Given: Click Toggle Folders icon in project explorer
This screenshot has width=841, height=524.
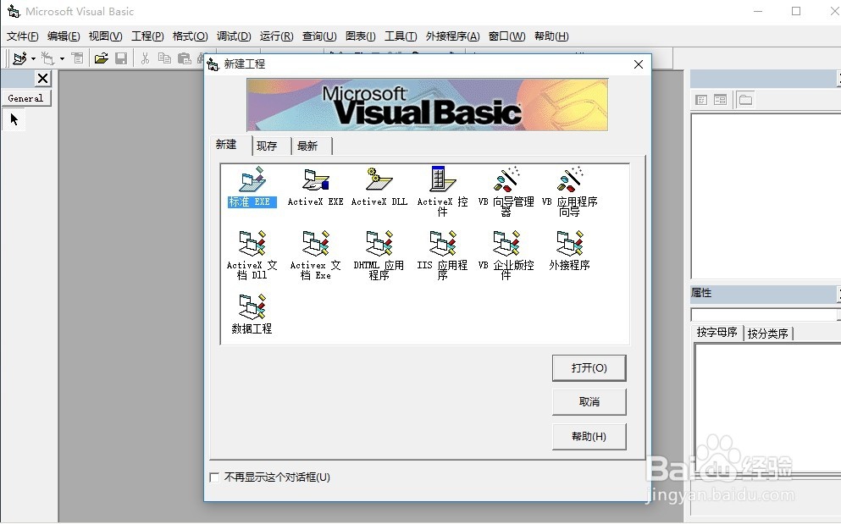Looking at the screenshot, I should pos(745,100).
